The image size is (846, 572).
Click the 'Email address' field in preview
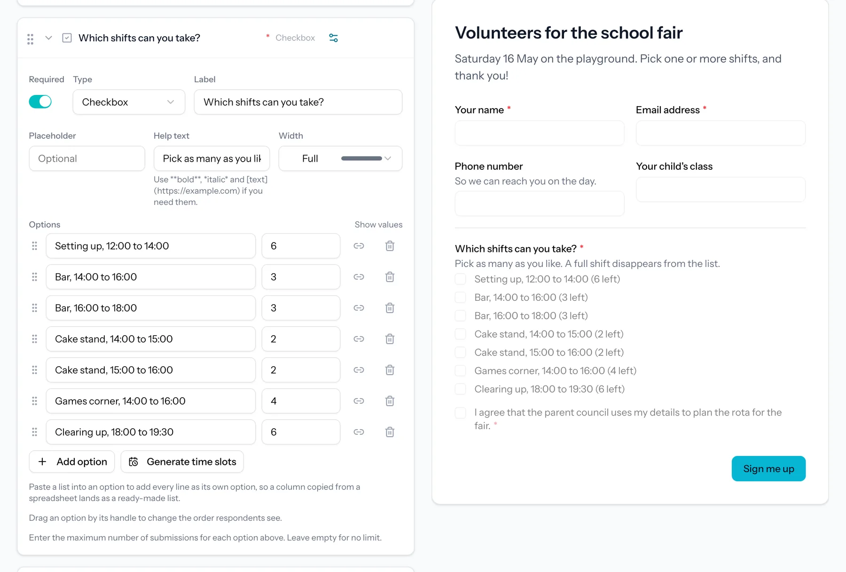pos(721,133)
